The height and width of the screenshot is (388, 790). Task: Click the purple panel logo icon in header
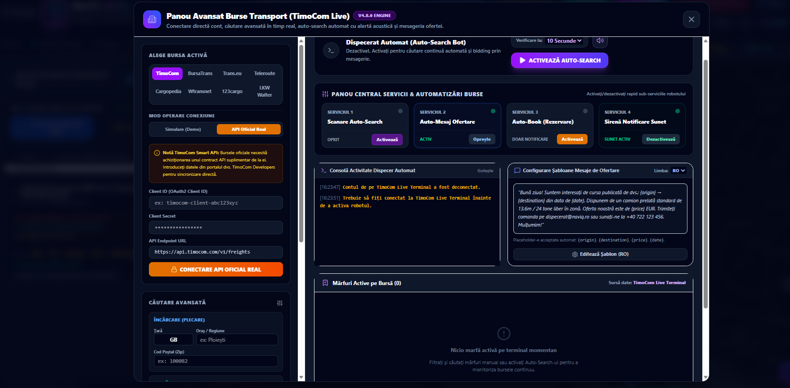[152, 19]
